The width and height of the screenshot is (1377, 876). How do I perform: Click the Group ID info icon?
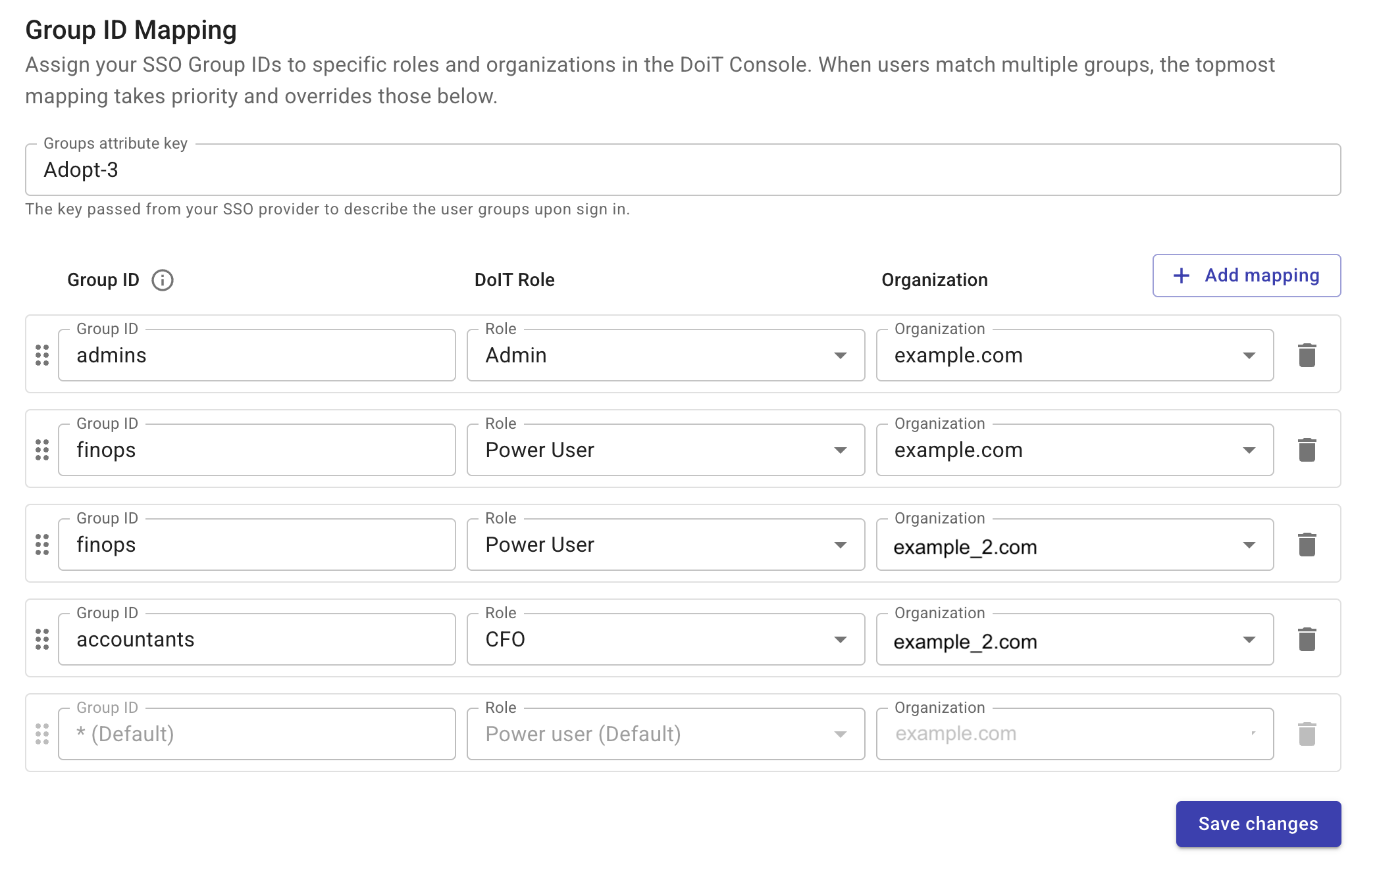click(163, 280)
